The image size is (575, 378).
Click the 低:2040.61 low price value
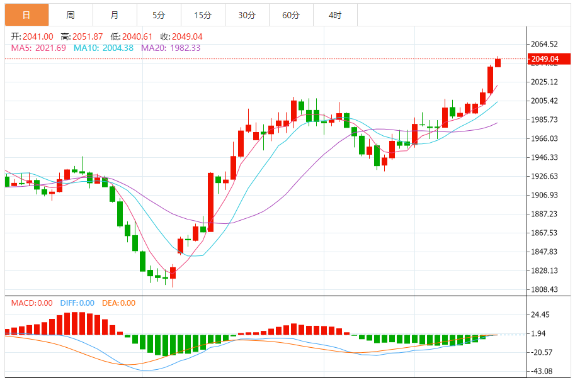click(x=131, y=36)
